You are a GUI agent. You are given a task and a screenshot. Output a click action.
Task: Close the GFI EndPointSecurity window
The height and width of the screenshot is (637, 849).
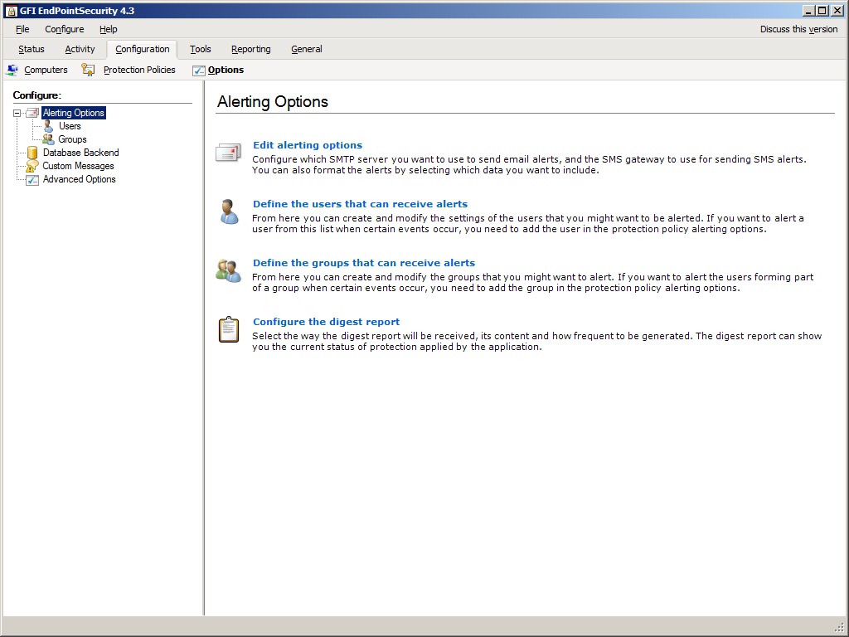pyautogui.click(x=837, y=10)
